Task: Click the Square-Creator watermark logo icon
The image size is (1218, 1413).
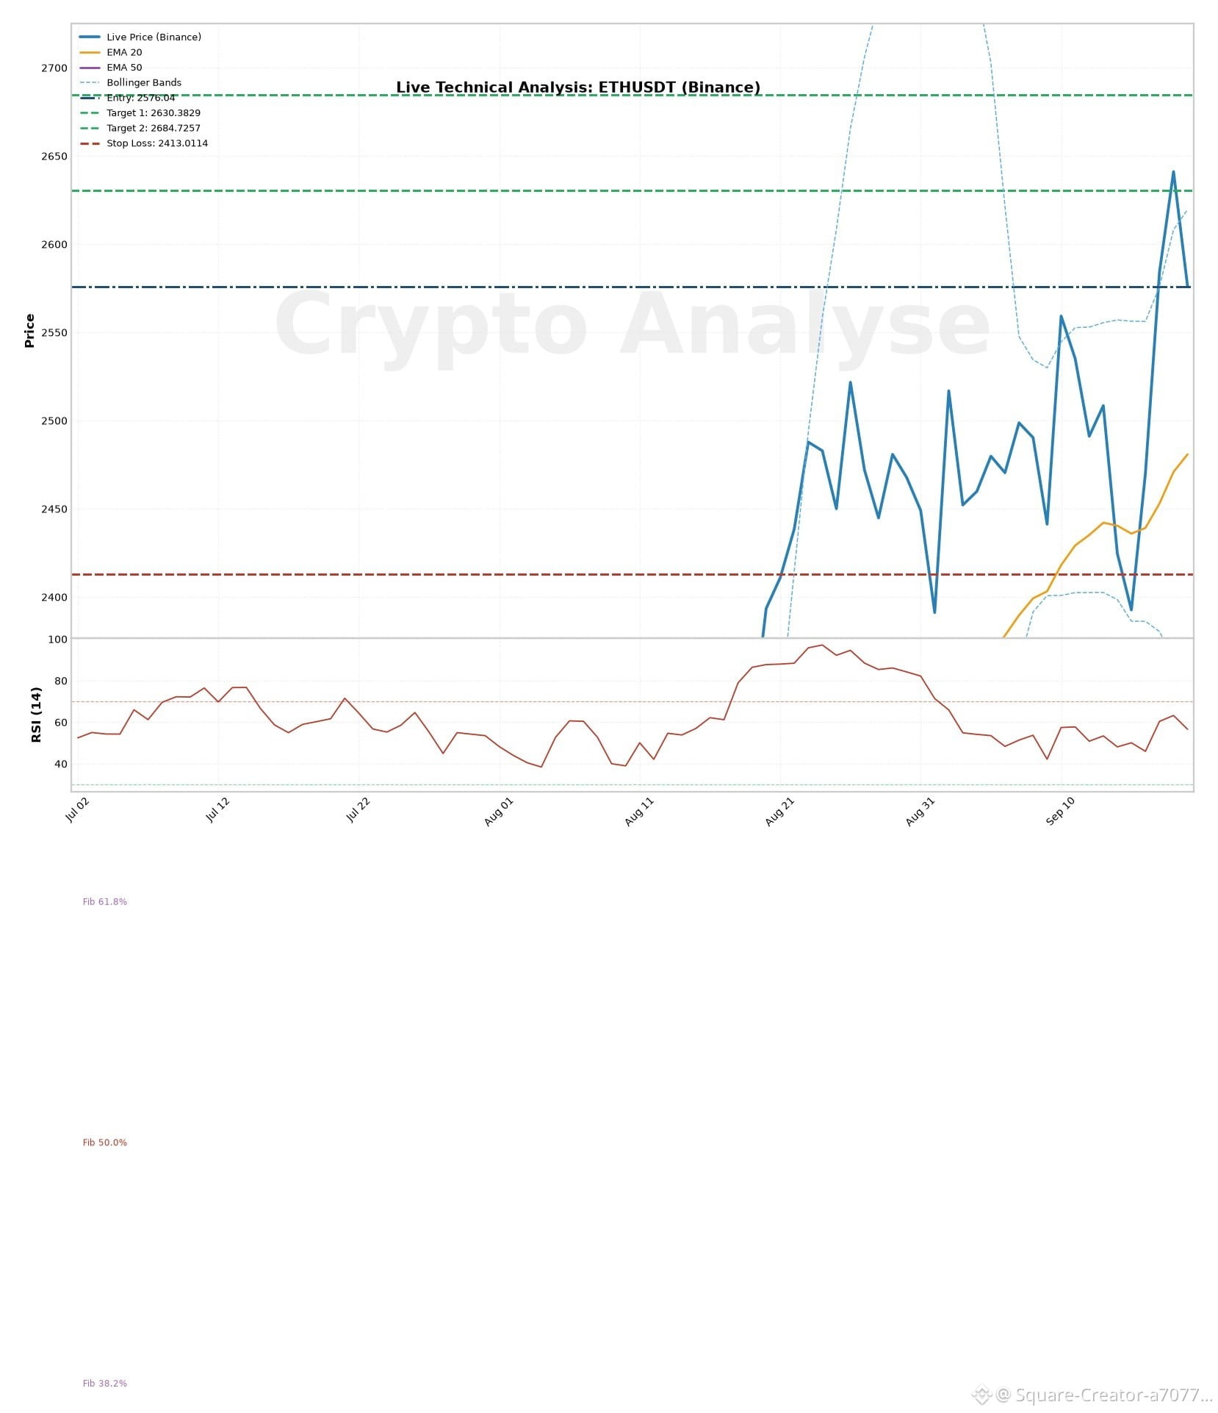Action: point(982,1395)
